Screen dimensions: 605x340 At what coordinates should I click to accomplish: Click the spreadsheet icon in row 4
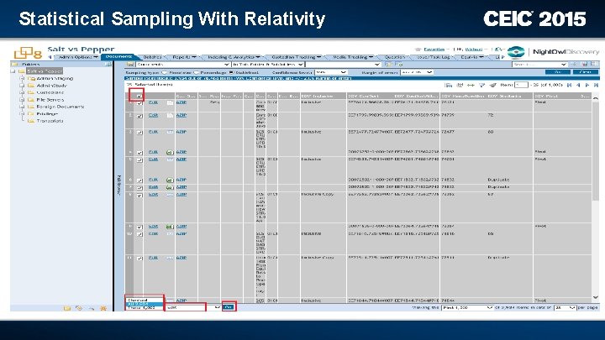click(x=170, y=152)
